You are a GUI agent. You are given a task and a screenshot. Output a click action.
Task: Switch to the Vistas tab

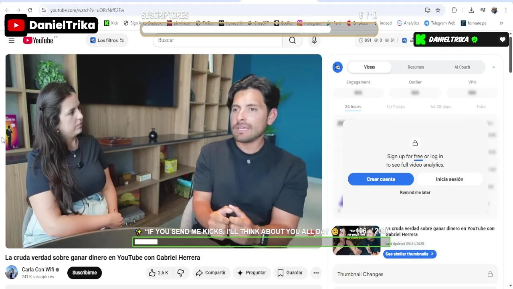coord(370,67)
